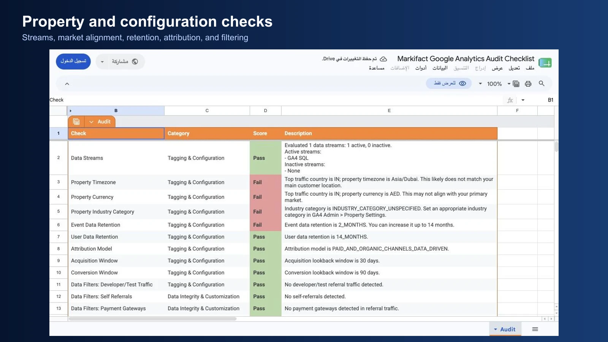The width and height of the screenshot is (608, 342).
Task: Select column B header
Action: coord(116,111)
